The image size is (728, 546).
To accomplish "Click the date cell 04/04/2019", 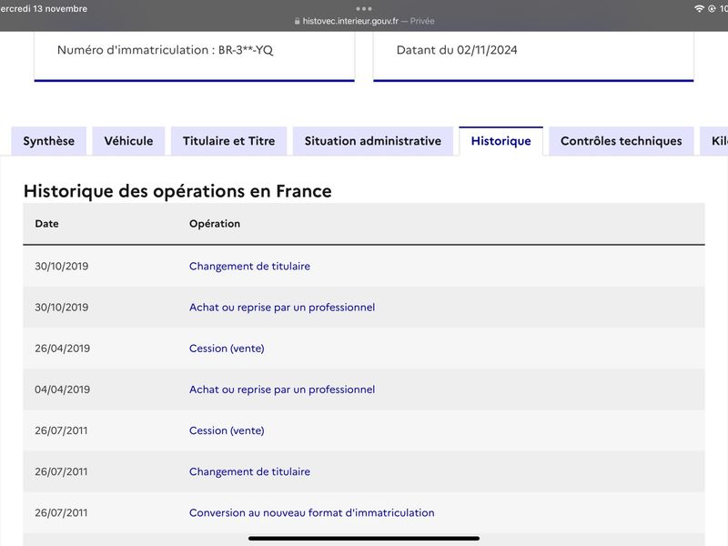I will pos(63,389).
